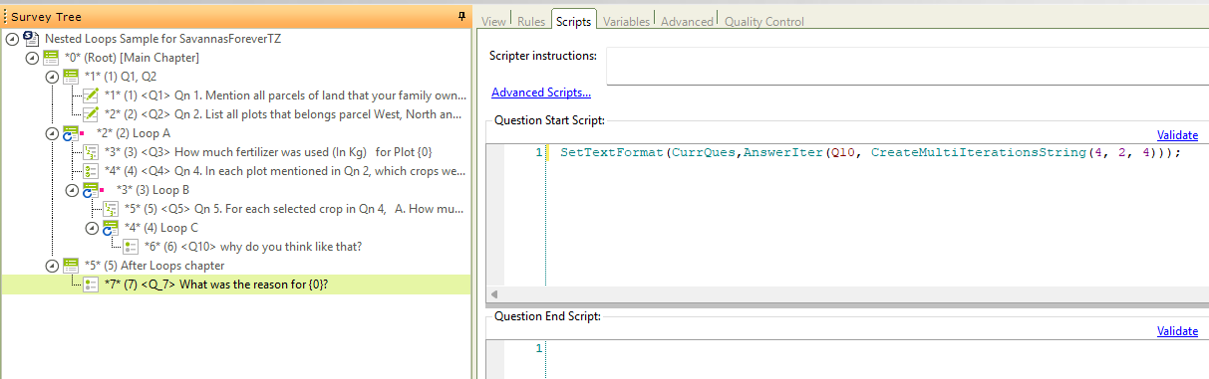Validate the Question End Script

click(x=1177, y=331)
